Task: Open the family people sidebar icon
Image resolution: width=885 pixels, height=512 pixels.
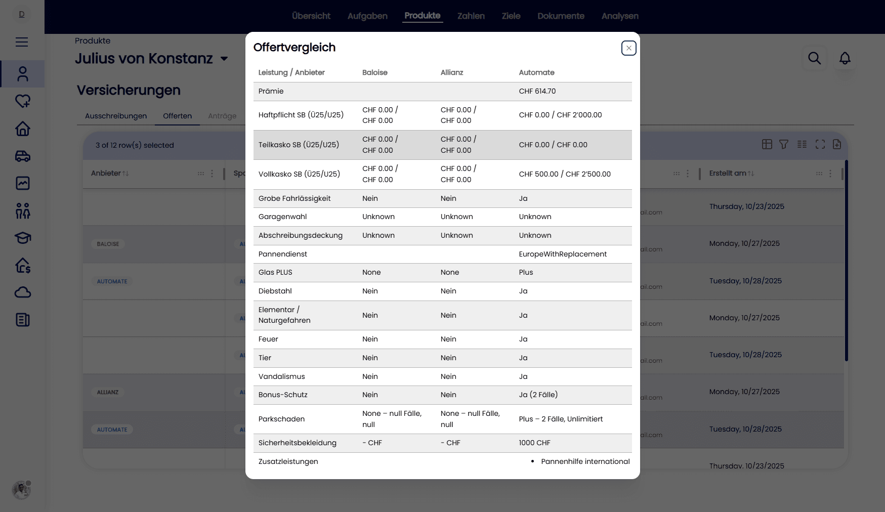Action: click(x=23, y=210)
